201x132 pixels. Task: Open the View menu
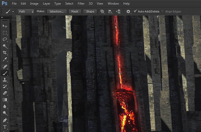[100, 4]
